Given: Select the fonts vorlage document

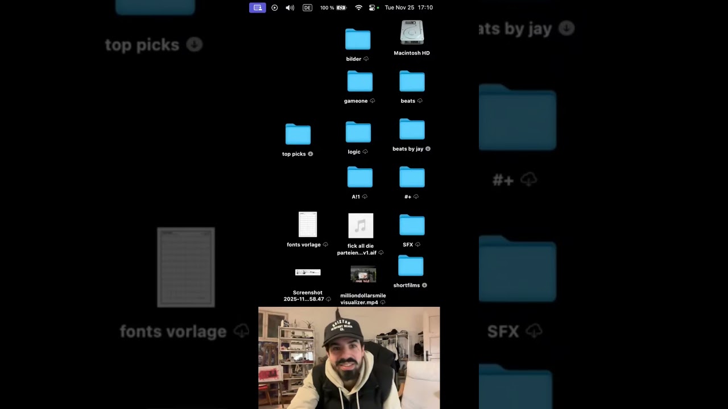Looking at the screenshot, I should (x=308, y=225).
